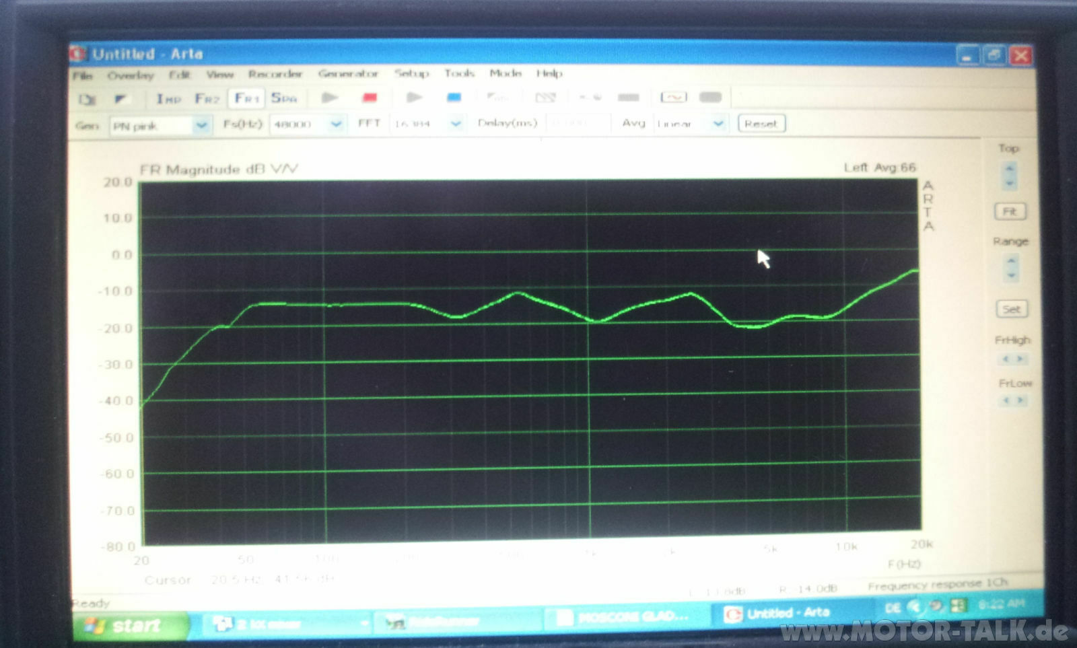Start recording with the first gray play arrow
The width and height of the screenshot is (1077, 648).
[x=329, y=98]
